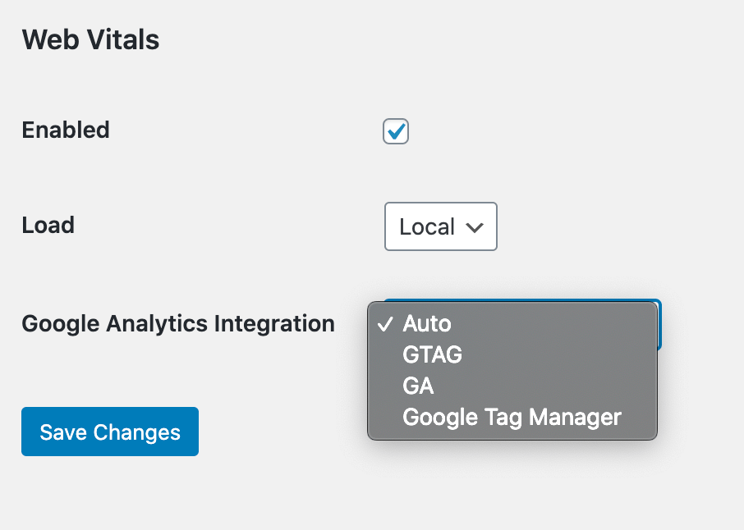Click the Load setting label
Screen dimensions: 744x530
[48, 225]
